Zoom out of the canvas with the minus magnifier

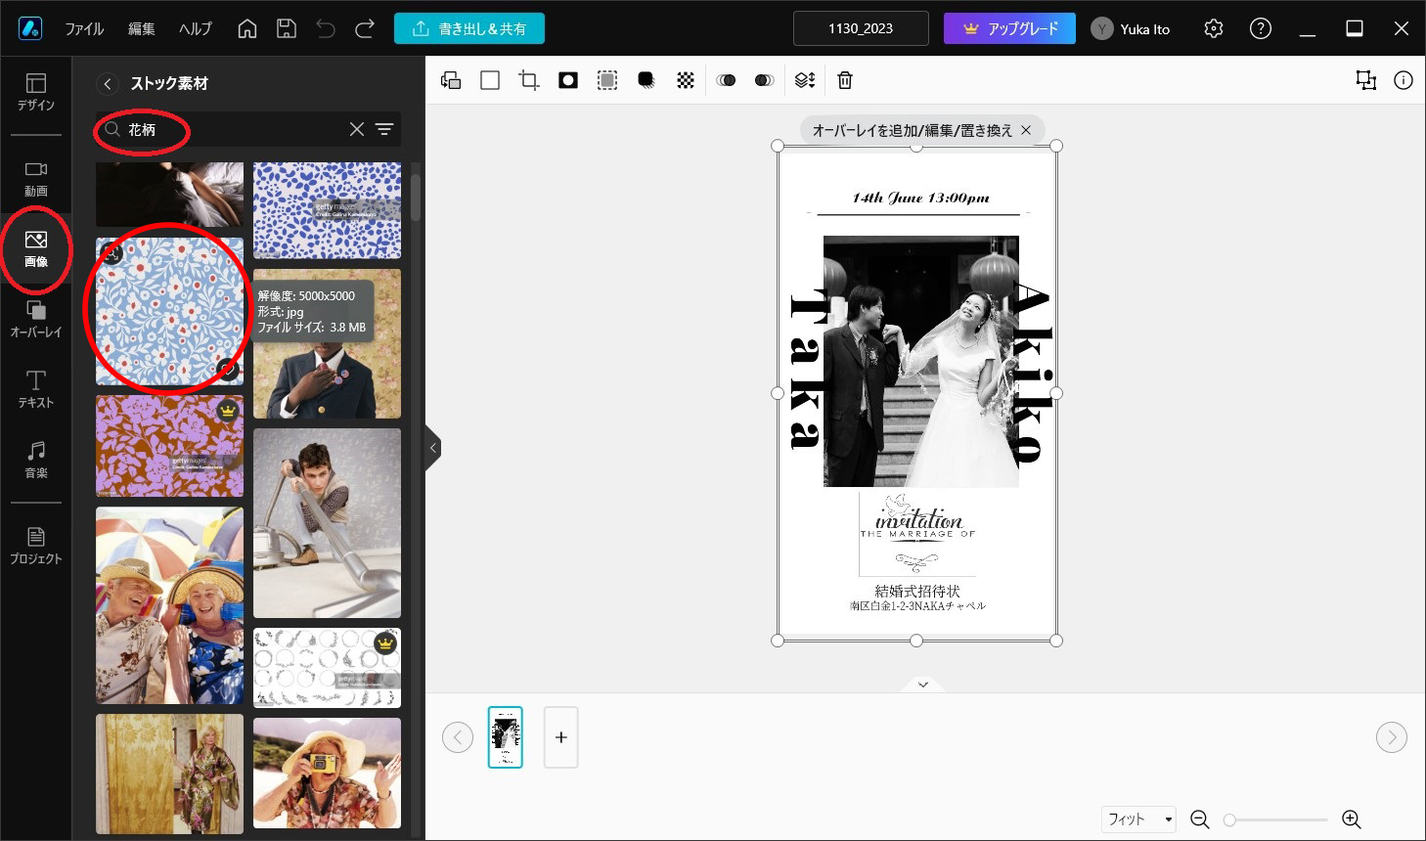[x=1200, y=819]
